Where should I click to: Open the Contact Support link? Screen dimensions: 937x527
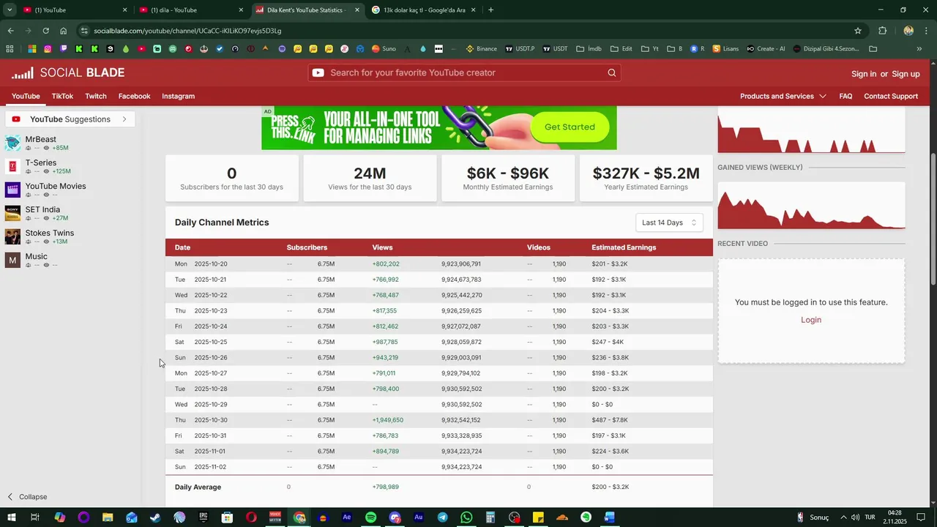tap(891, 96)
